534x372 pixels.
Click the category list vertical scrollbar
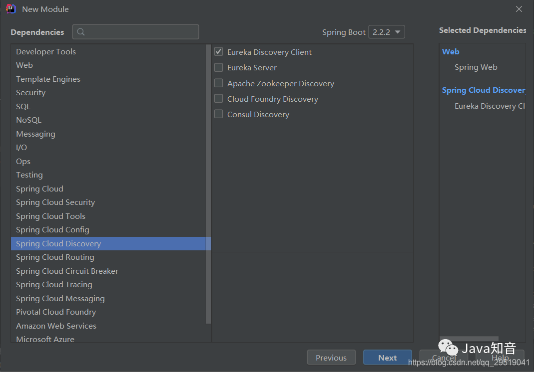click(208, 185)
